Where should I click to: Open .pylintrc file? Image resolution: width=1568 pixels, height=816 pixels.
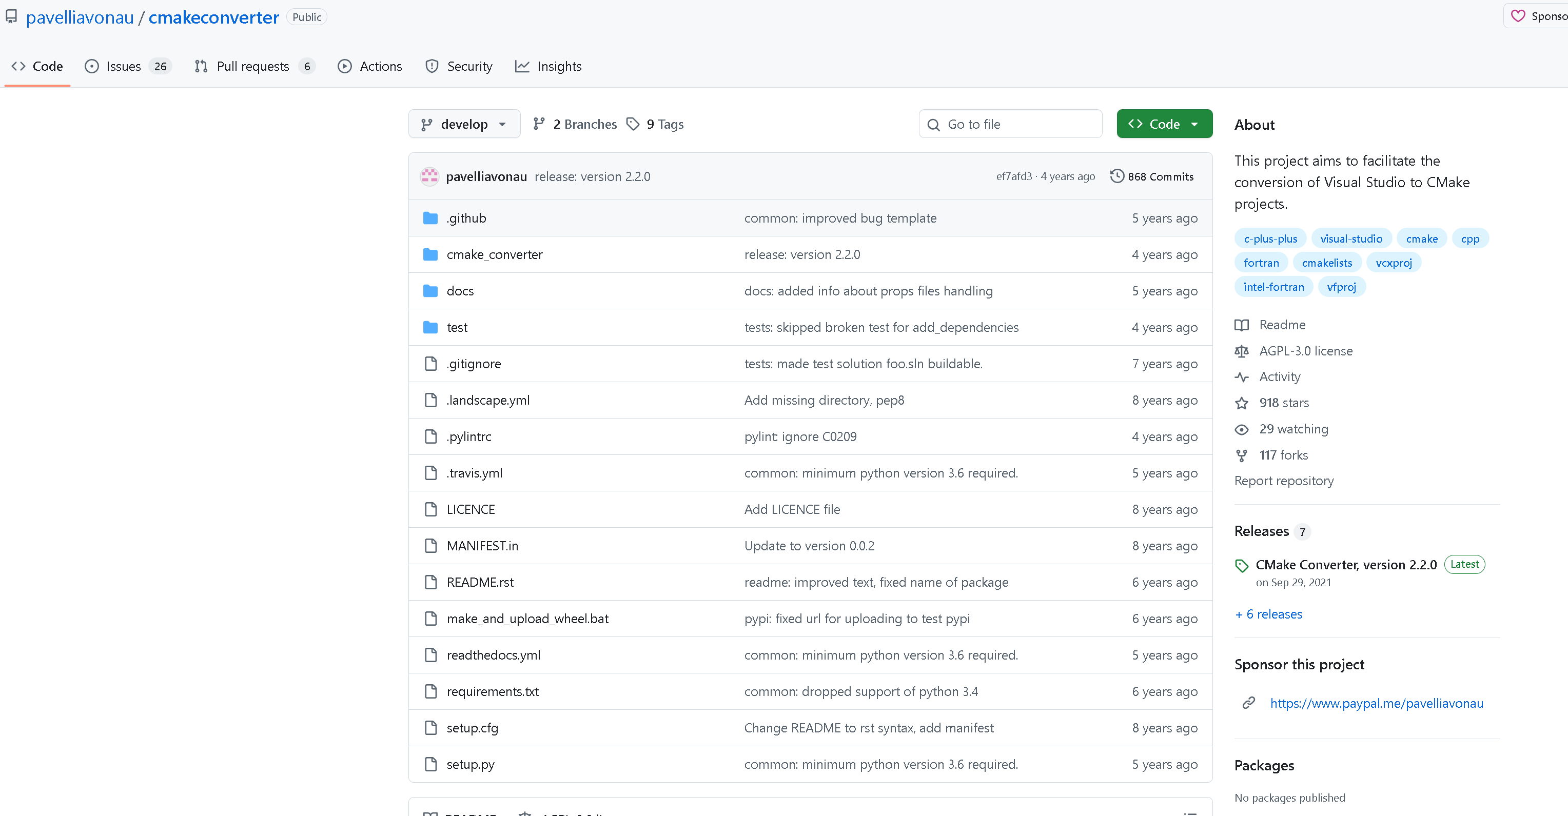click(x=468, y=437)
